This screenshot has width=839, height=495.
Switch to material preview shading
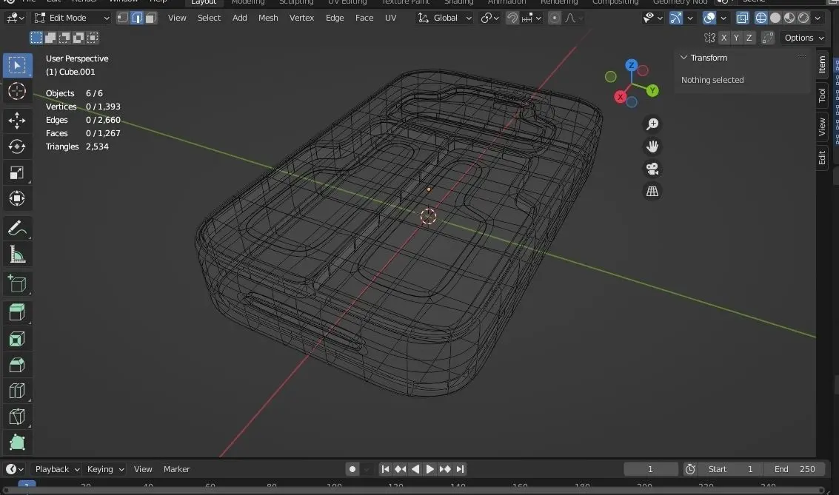789,18
